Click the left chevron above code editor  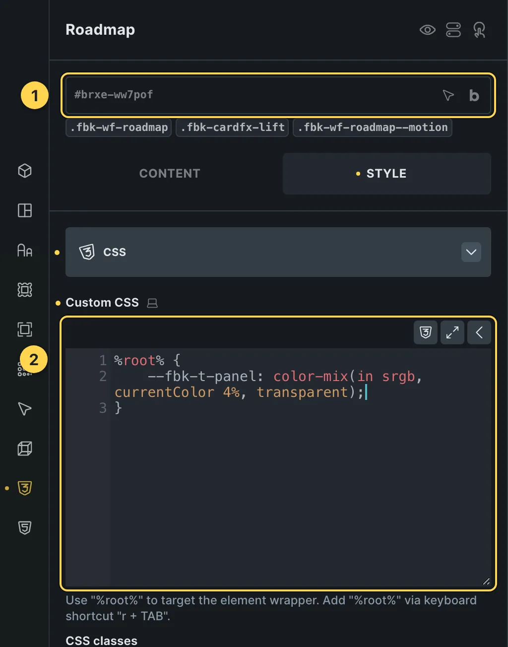click(479, 332)
